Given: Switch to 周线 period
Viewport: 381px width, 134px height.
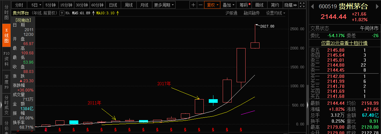Looking at the screenshot, I should pos(128,5).
